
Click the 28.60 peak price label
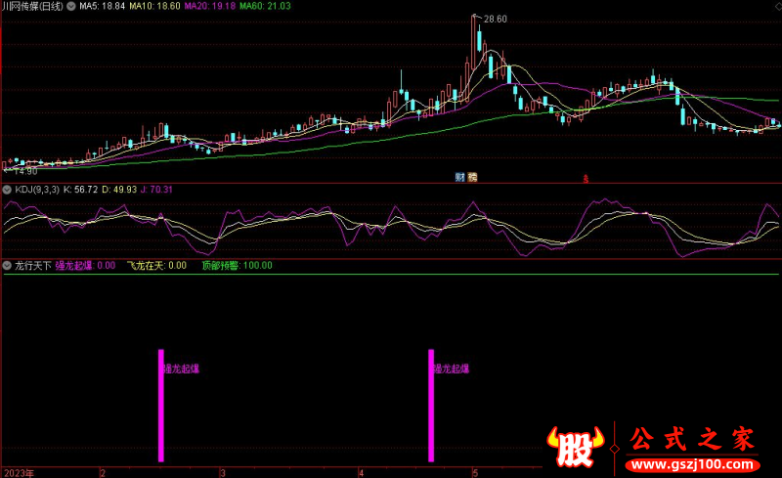[x=495, y=19]
